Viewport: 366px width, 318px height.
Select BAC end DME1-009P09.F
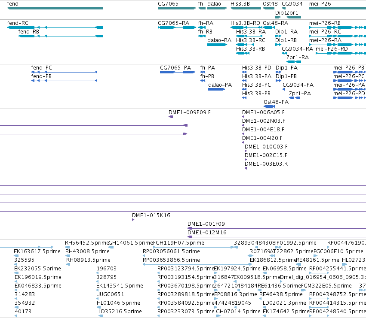(189, 112)
